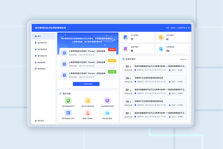Open the first monitored case with 251 count

click(x=156, y=67)
